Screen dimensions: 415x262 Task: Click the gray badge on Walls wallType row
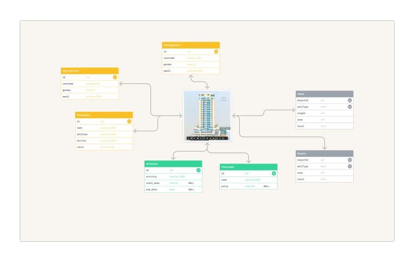pyautogui.click(x=350, y=107)
